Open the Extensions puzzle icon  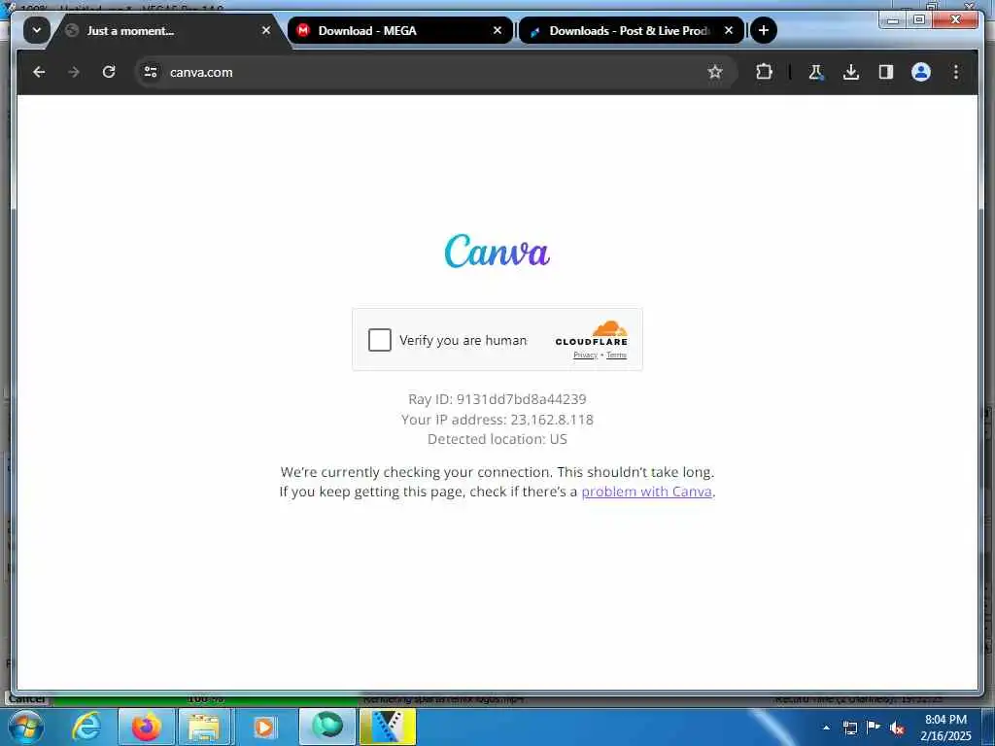[764, 72]
